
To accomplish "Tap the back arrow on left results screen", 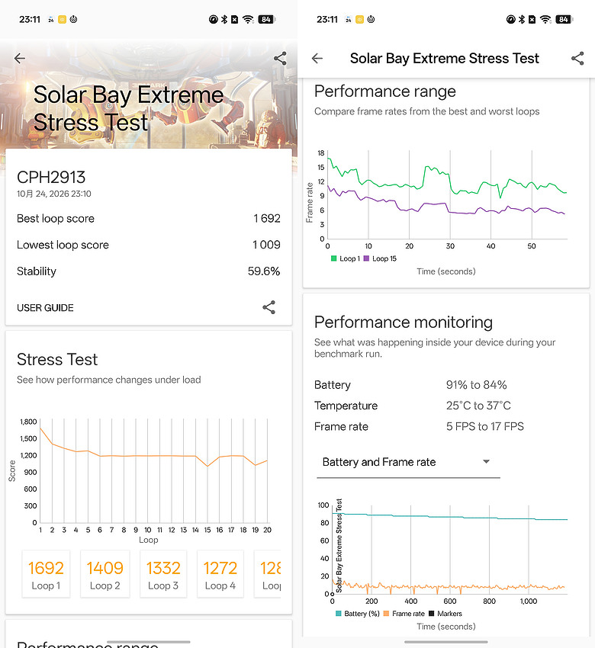I will [x=19, y=58].
